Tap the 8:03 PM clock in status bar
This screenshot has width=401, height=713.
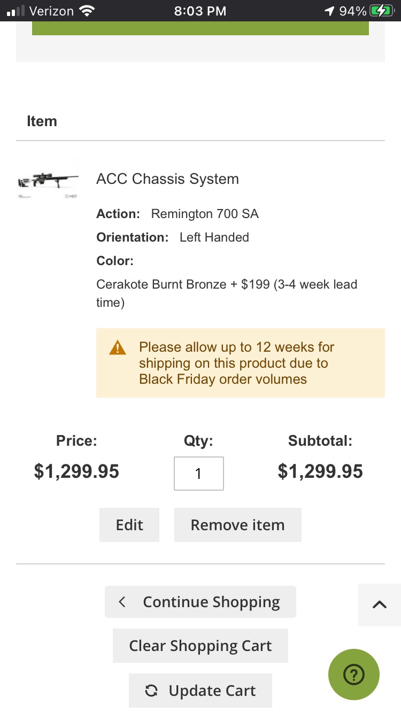[x=200, y=11]
